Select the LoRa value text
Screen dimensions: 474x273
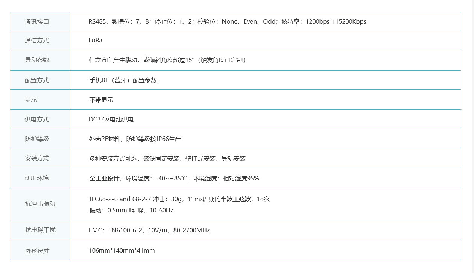[96, 41]
